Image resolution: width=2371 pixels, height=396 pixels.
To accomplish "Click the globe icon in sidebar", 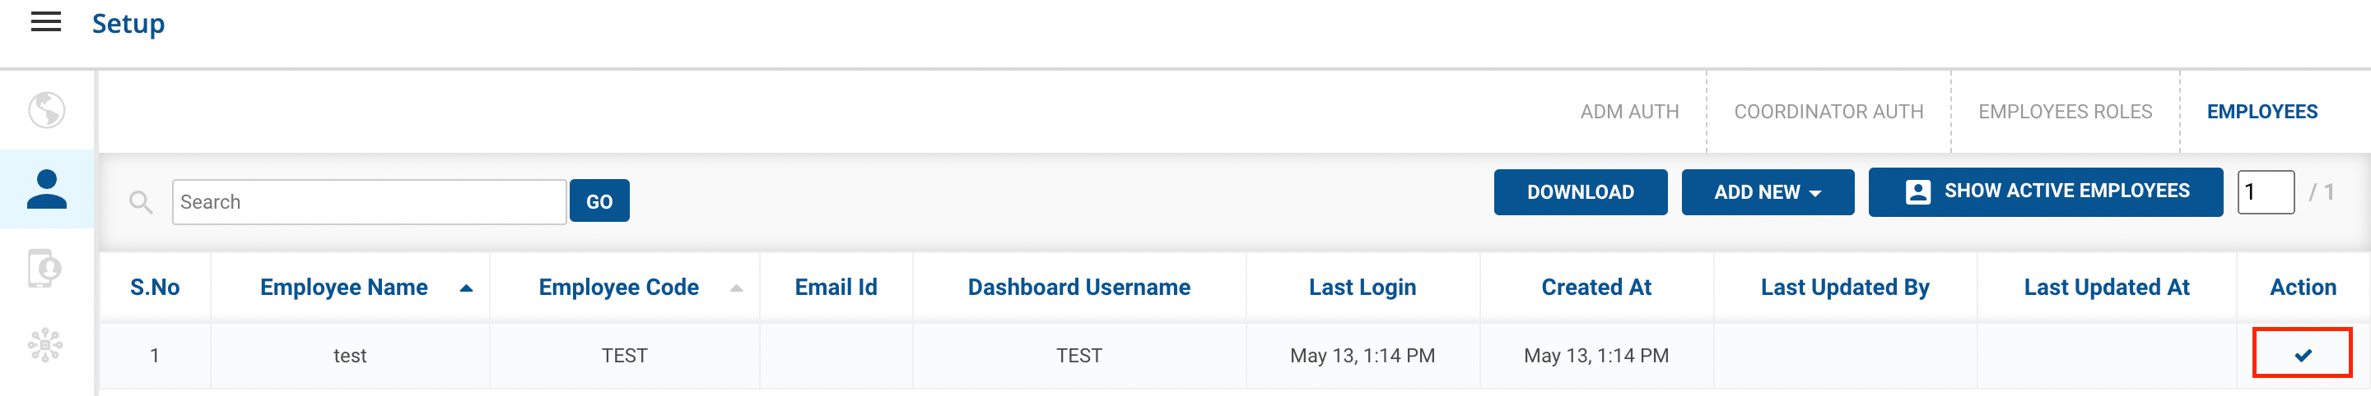I will click(x=46, y=110).
